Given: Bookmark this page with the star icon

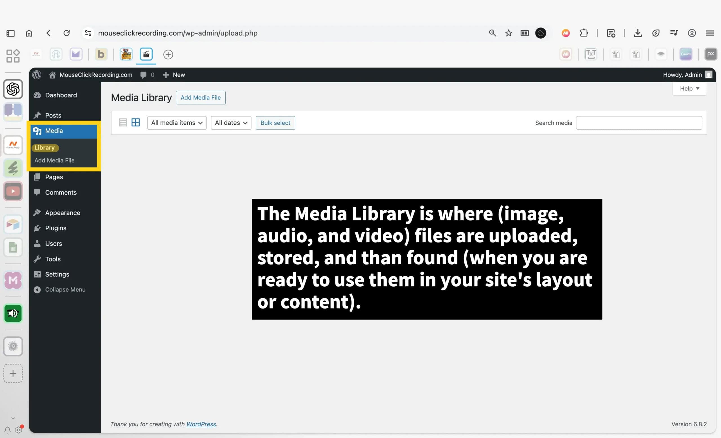Looking at the screenshot, I should click(509, 33).
